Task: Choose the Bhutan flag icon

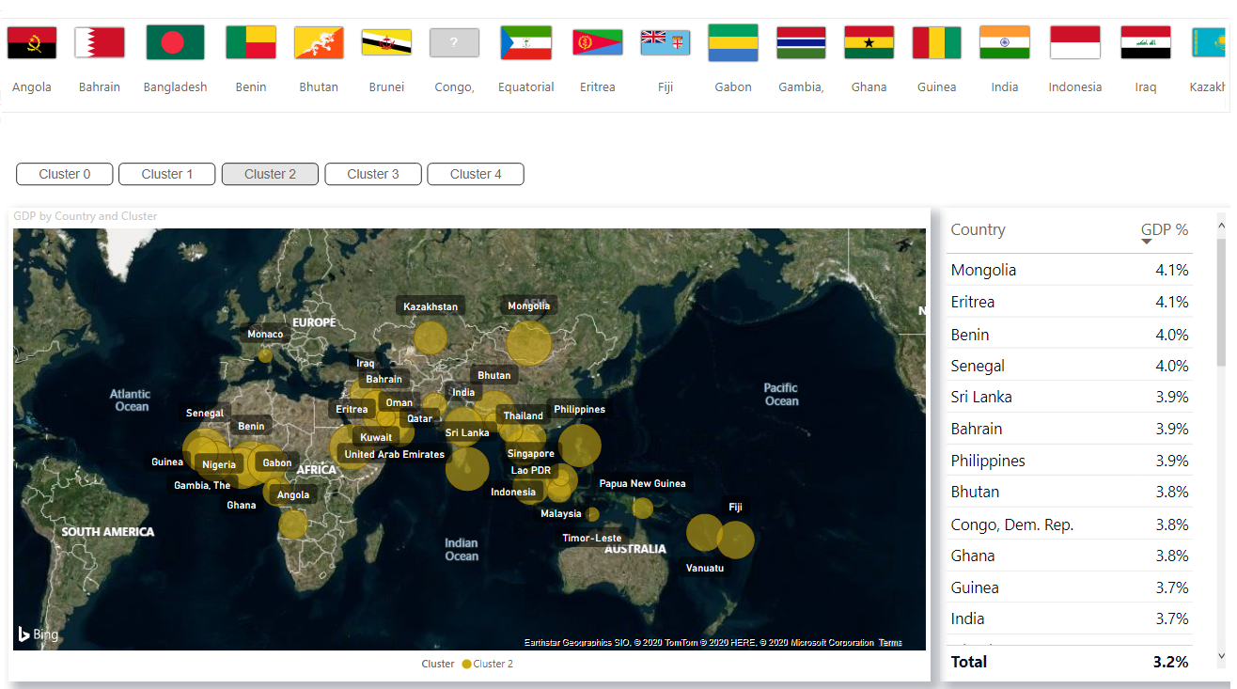Action: point(319,43)
